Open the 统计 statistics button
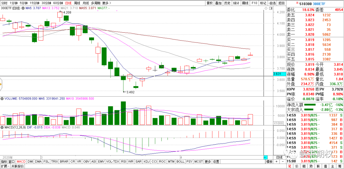This screenshot has width=344, height=169. tap(236, 3)
